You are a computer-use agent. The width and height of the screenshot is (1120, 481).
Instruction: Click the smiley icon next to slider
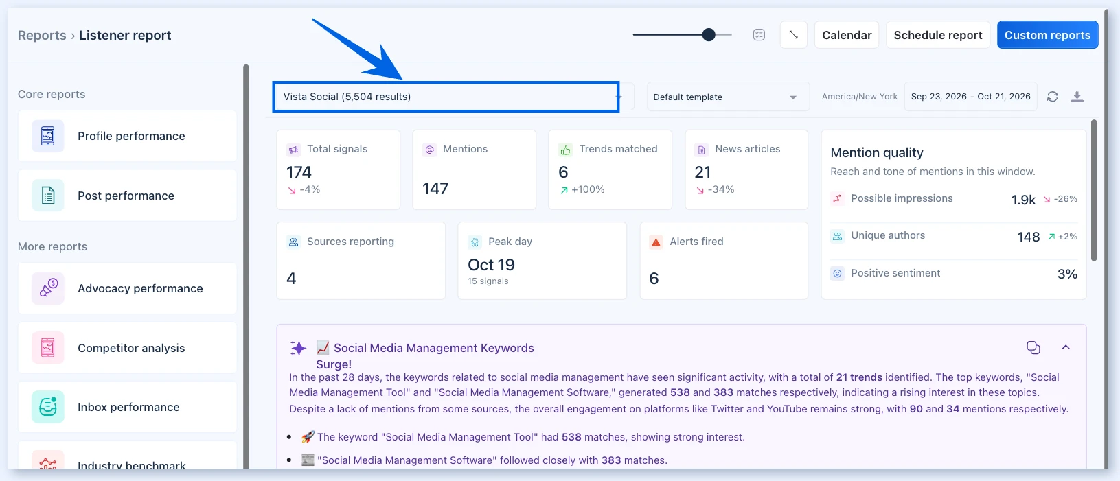click(x=759, y=35)
